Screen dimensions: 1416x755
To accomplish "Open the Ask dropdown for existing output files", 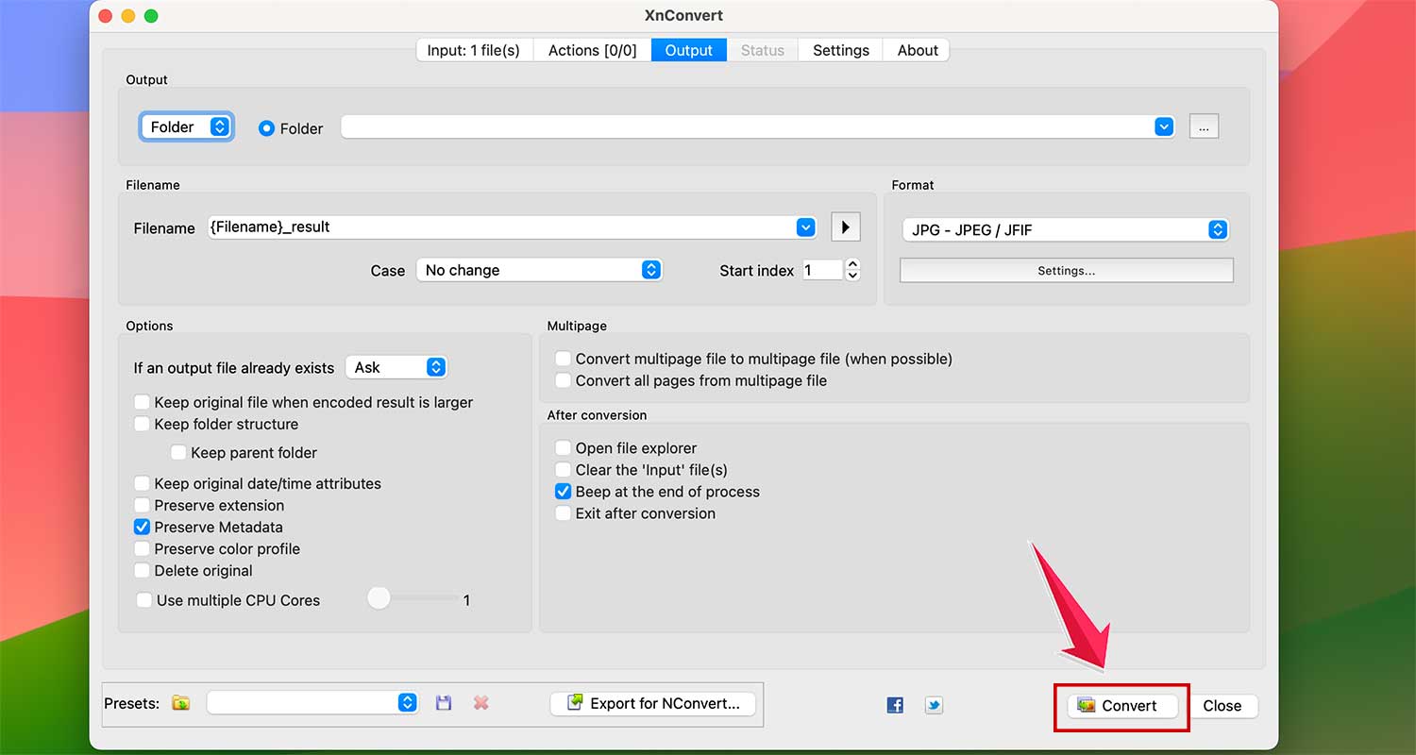I will pos(396,367).
